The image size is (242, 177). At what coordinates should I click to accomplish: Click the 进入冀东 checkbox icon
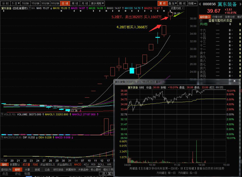click(x=100, y=174)
